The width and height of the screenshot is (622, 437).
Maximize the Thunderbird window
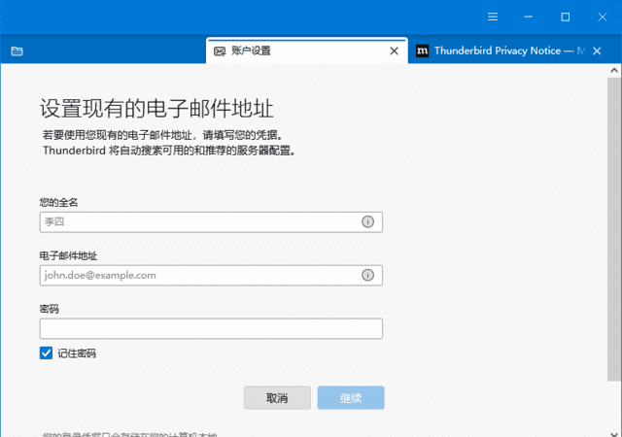(x=566, y=17)
